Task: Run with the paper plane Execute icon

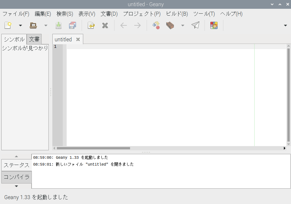Action: pos(195,25)
